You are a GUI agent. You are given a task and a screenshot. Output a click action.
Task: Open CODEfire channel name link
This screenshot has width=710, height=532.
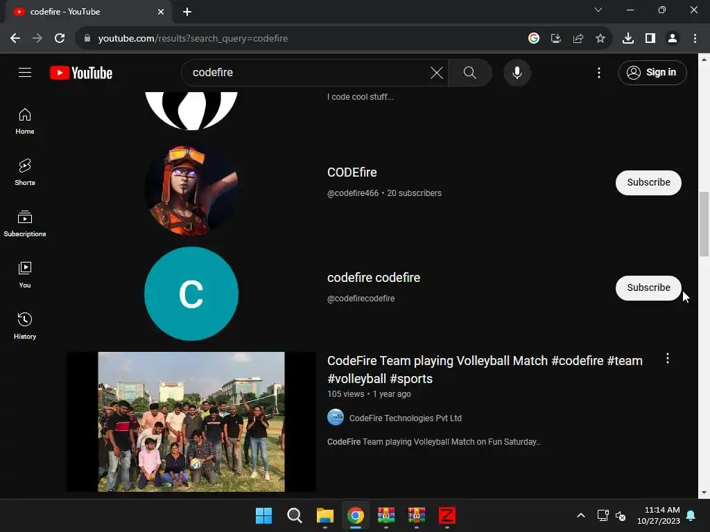pos(352,172)
